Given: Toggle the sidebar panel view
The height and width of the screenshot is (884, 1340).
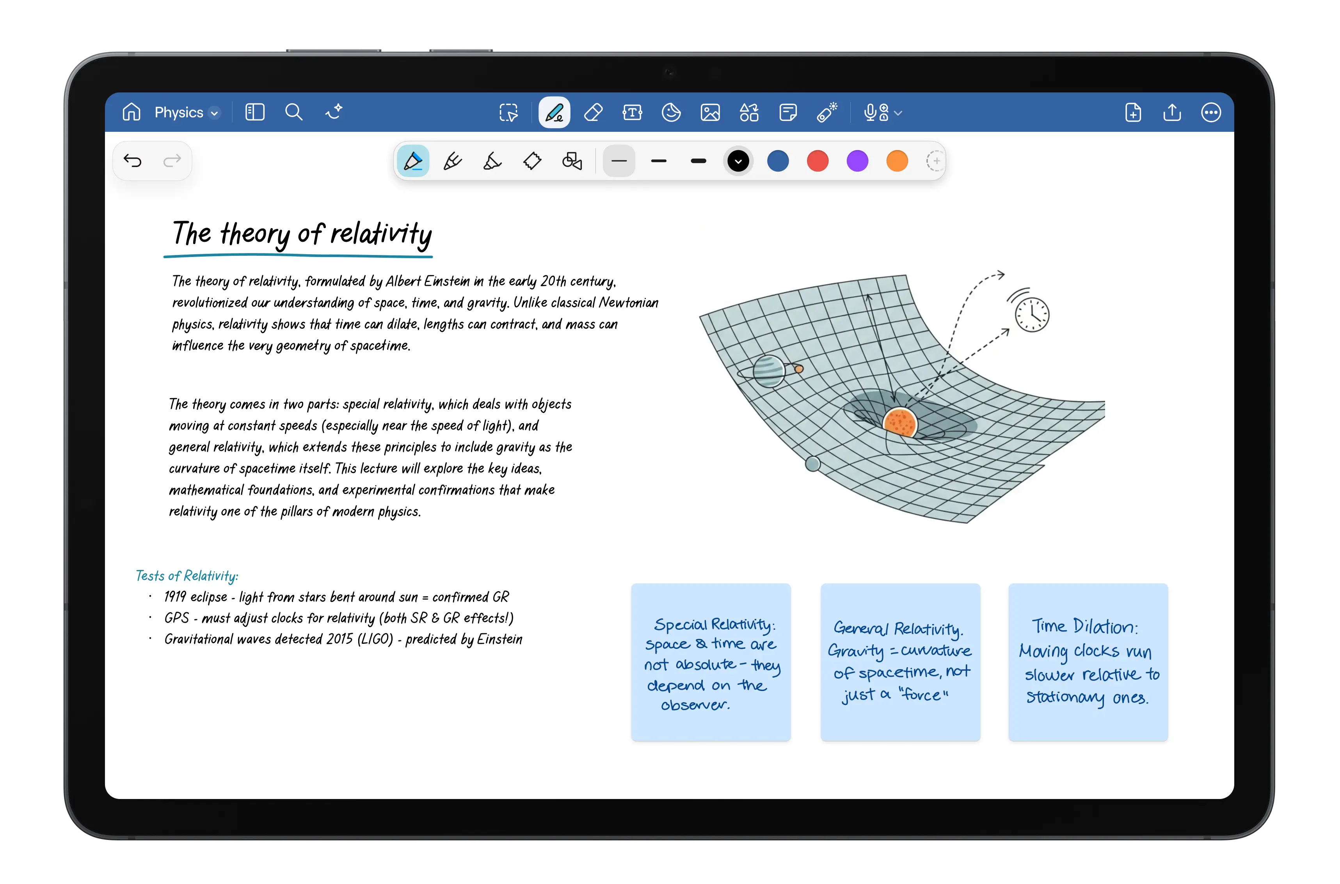Looking at the screenshot, I should tap(254, 112).
